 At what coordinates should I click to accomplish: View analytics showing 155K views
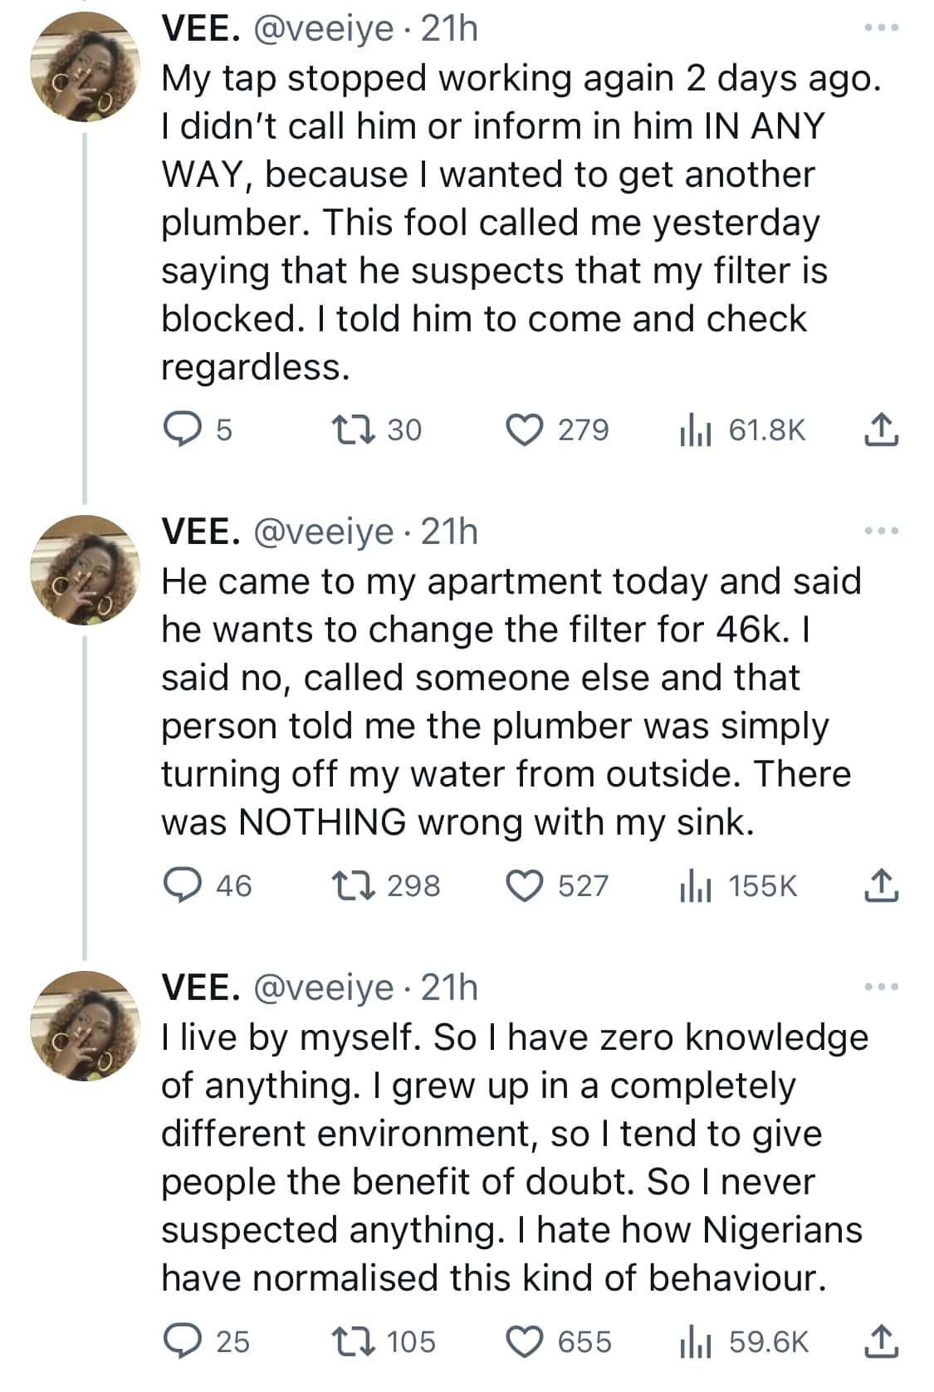click(694, 885)
